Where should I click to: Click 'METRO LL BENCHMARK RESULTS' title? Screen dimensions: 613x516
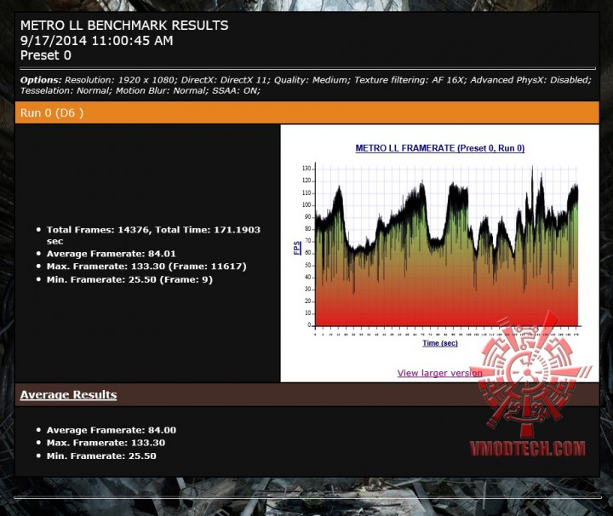pyautogui.click(x=124, y=26)
